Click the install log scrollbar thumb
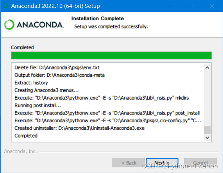The height and width of the screenshot is (173, 223). (207, 130)
